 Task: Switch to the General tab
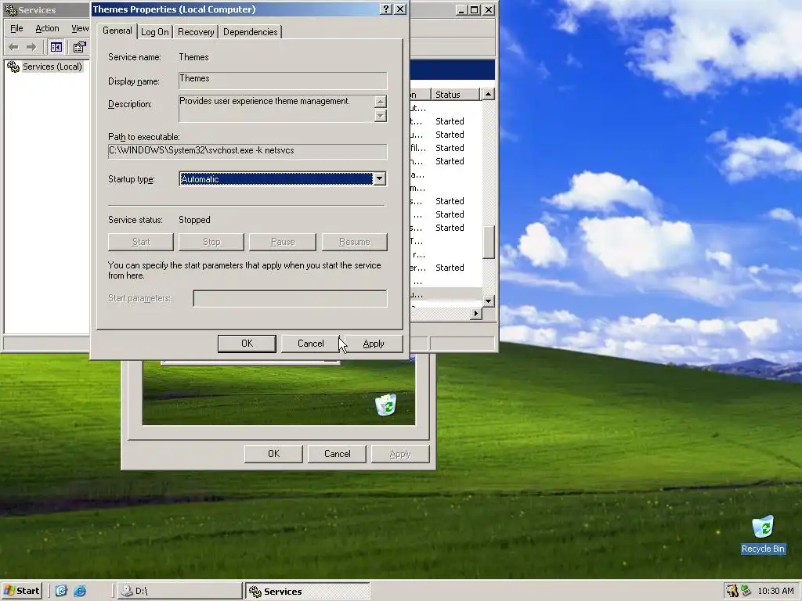click(117, 31)
